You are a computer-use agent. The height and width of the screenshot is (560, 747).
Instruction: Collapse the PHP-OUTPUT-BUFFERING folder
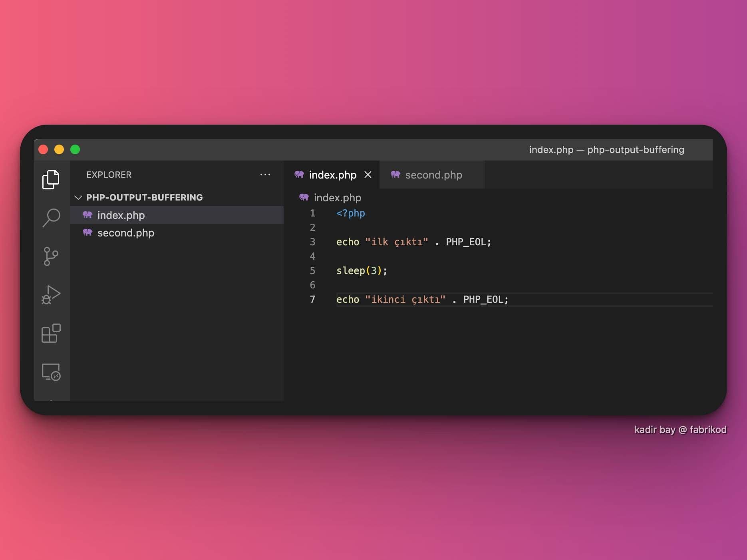(x=78, y=197)
